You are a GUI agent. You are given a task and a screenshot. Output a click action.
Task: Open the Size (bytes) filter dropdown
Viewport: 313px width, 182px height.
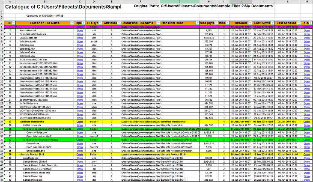click(216, 23)
